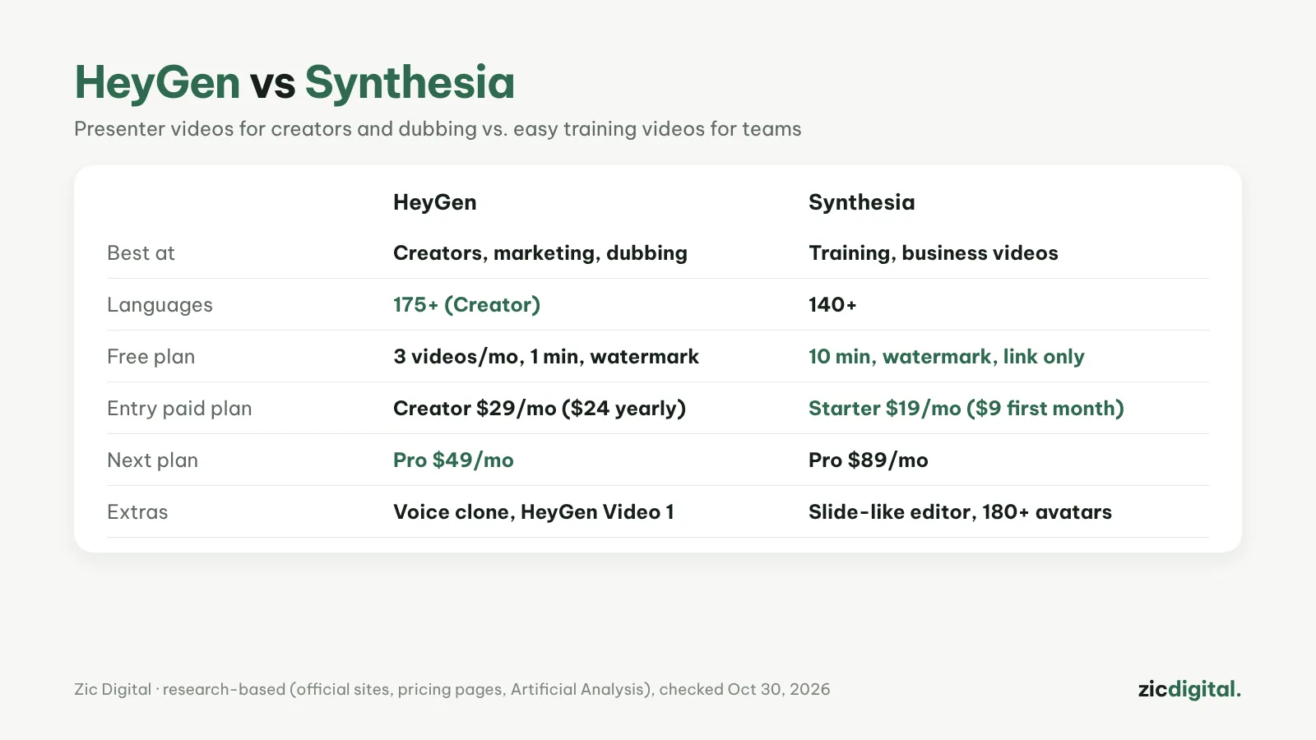Select the 'Extras' row label

pyautogui.click(x=137, y=512)
